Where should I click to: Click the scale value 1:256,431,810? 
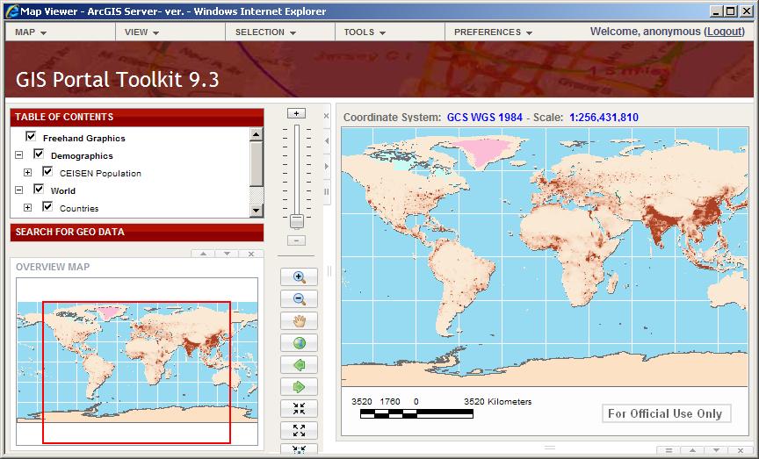click(604, 117)
